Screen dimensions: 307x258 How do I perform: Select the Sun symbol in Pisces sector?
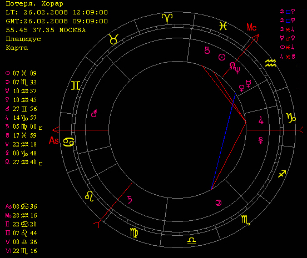[x=222, y=57]
